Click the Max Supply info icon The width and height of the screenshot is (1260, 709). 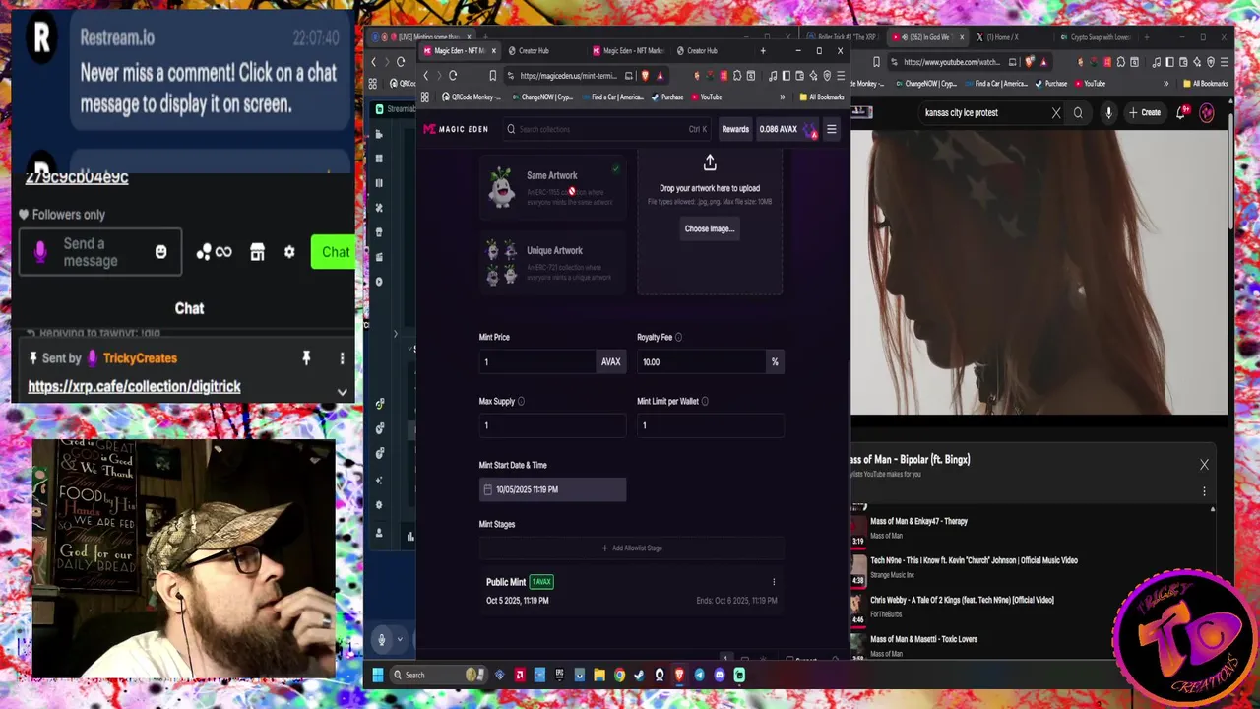[521, 401]
